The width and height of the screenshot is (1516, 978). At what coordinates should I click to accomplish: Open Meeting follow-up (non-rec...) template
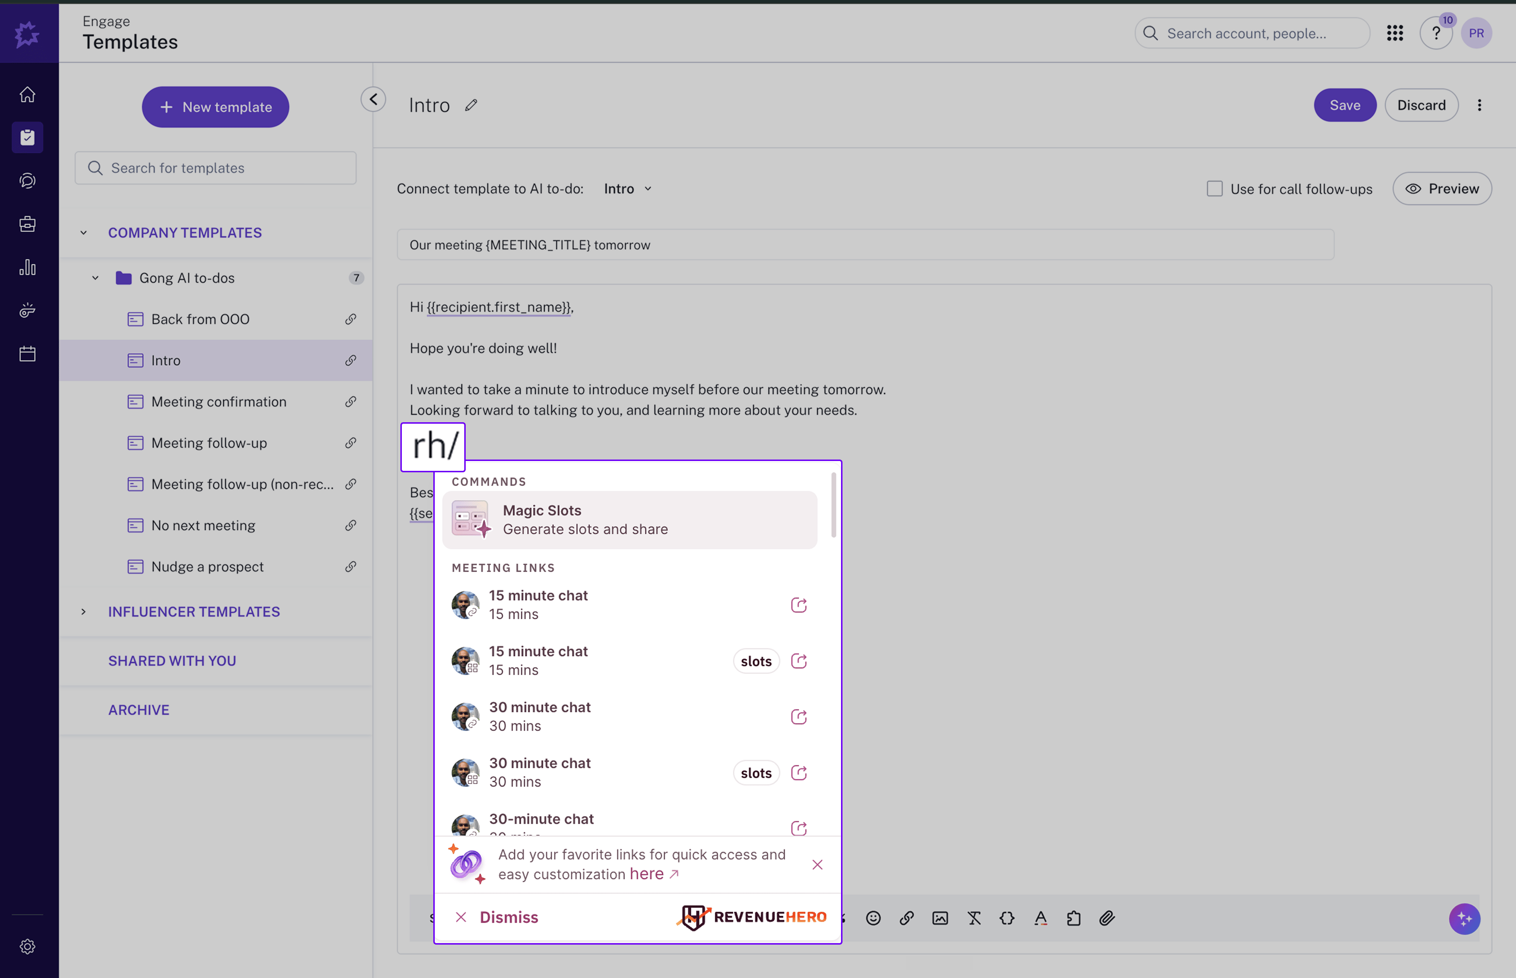coord(216,484)
